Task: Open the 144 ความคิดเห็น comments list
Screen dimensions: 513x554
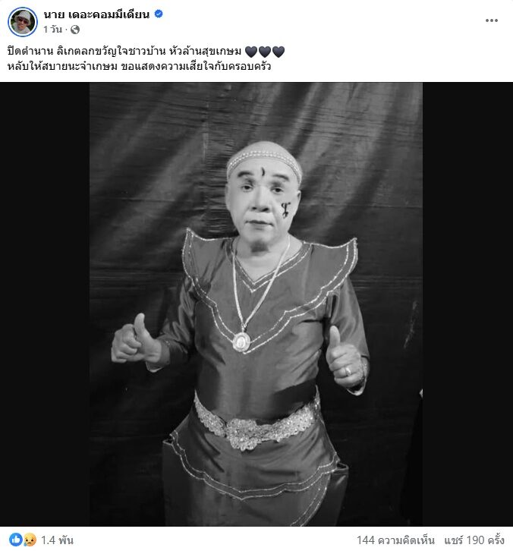Action: click(395, 540)
